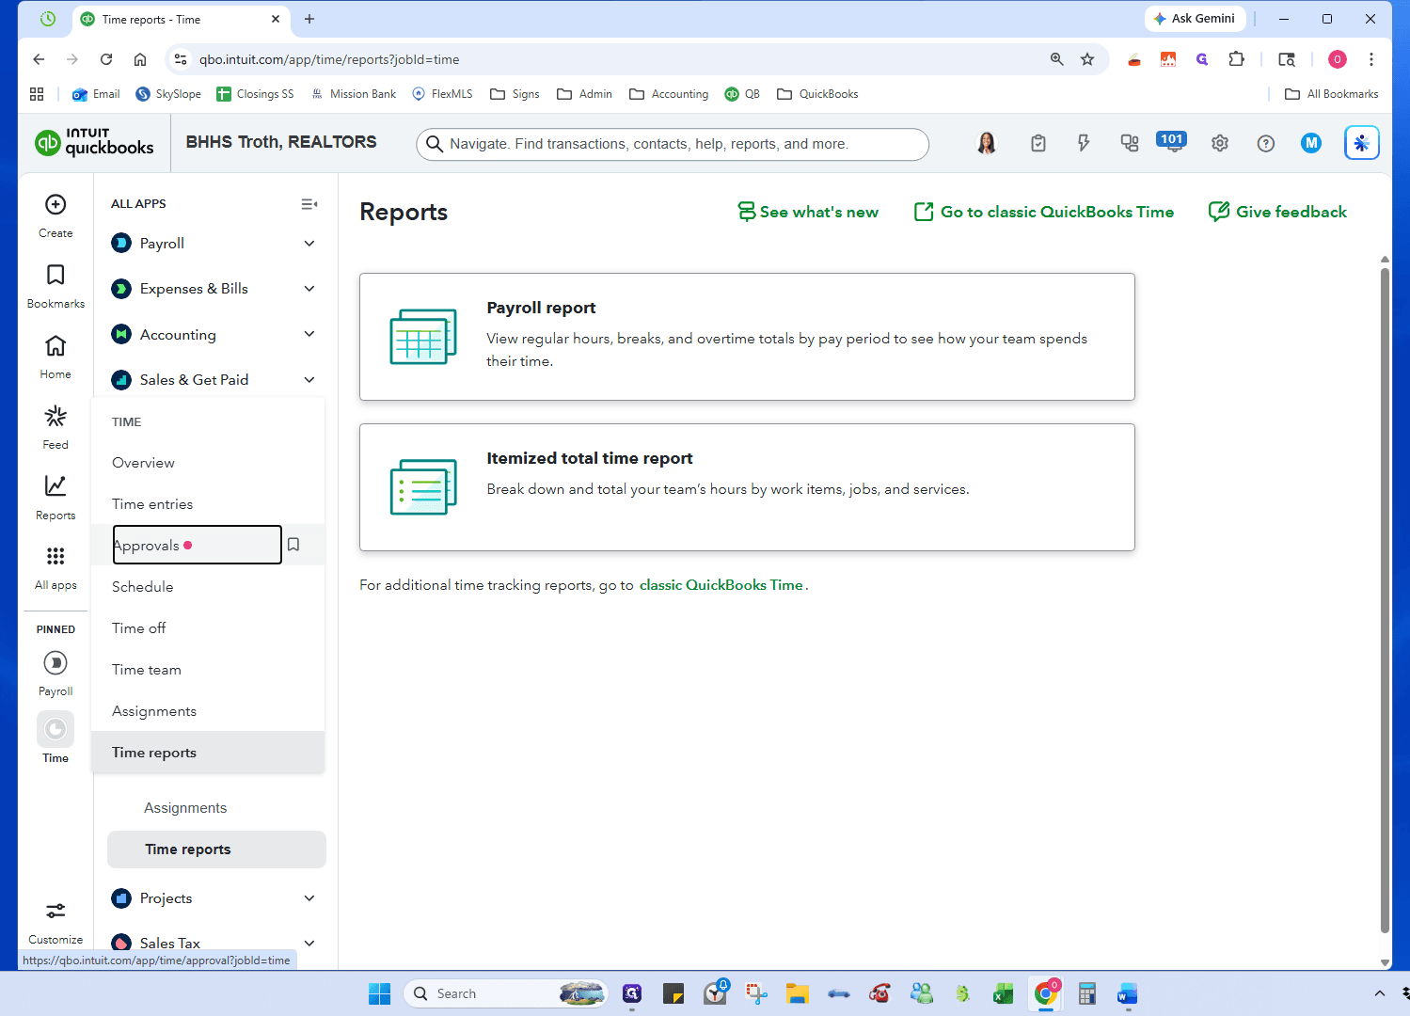
Task: Click classic QuickBooks Time inline link
Action: pyautogui.click(x=721, y=585)
